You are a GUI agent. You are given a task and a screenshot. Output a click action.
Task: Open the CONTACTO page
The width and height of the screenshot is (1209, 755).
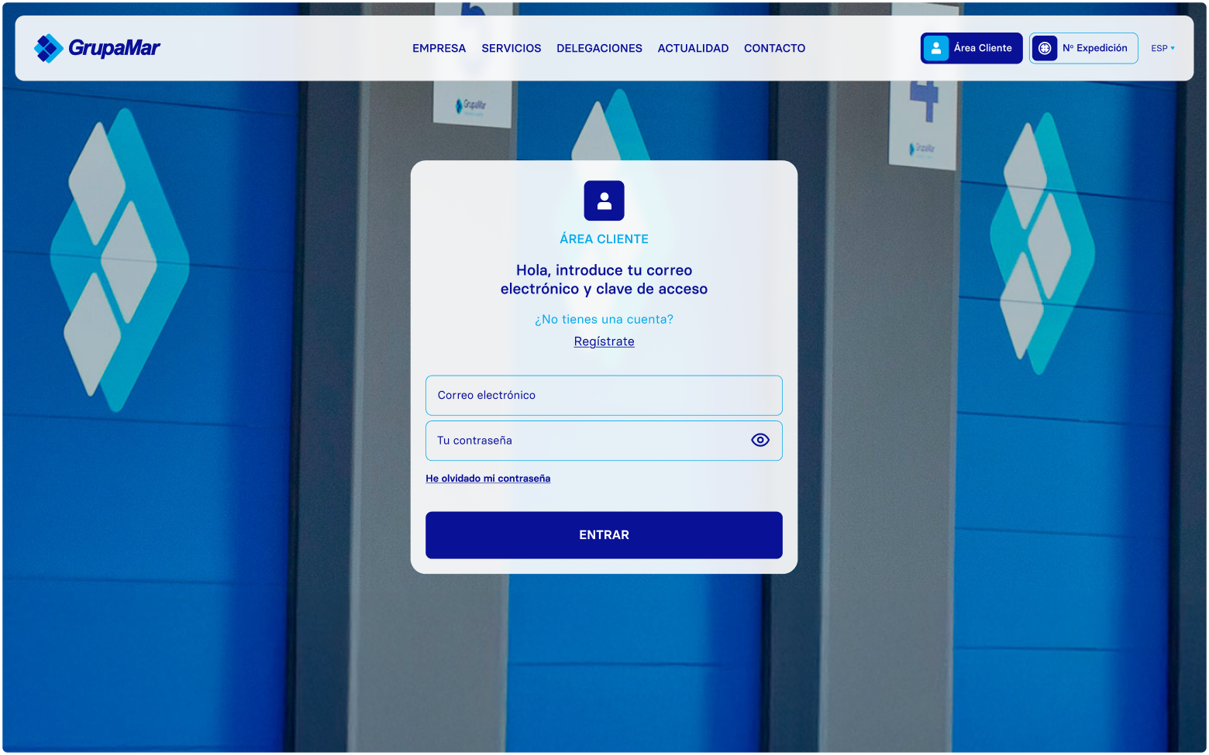click(774, 48)
